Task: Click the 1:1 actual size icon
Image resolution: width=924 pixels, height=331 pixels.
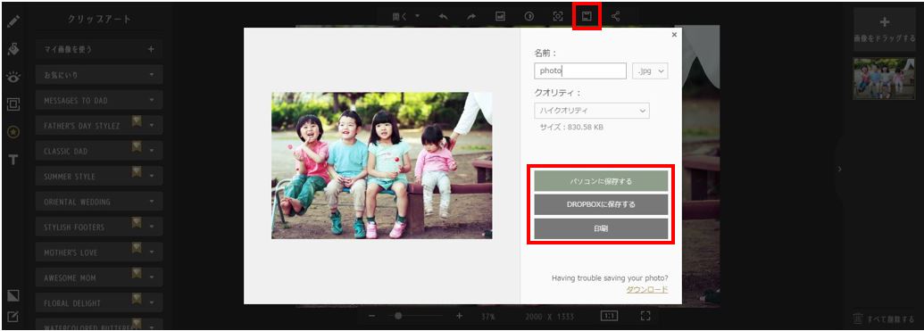Action: click(610, 316)
